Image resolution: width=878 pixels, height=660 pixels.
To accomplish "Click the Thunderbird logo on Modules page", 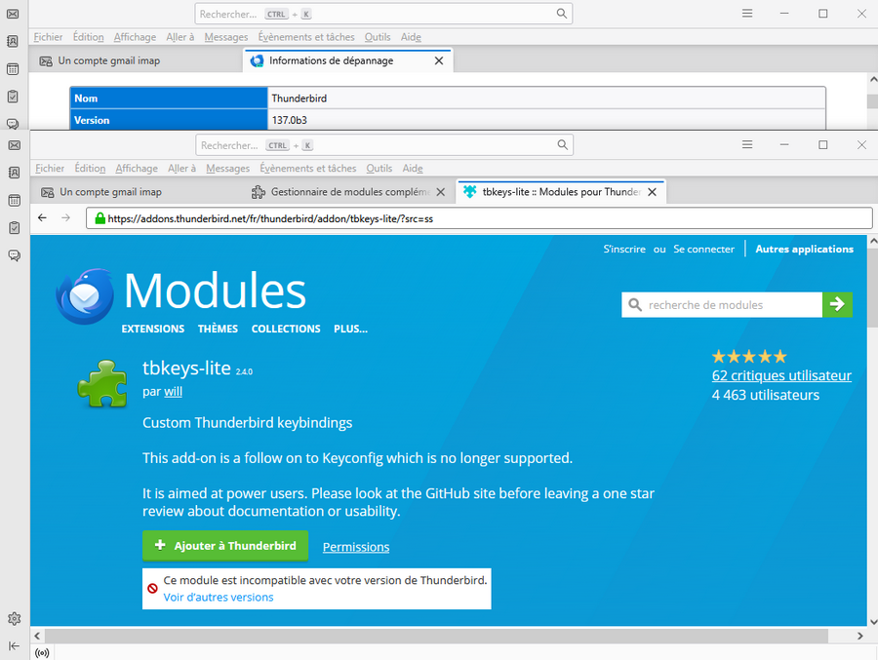I will 85,296.
